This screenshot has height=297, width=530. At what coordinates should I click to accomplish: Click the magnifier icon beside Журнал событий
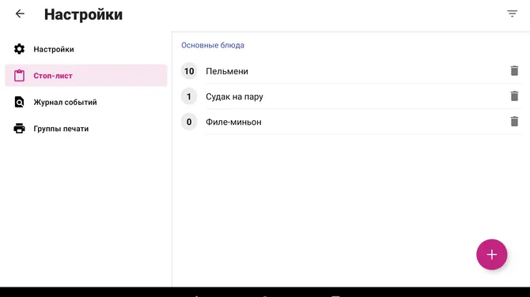click(19, 102)
